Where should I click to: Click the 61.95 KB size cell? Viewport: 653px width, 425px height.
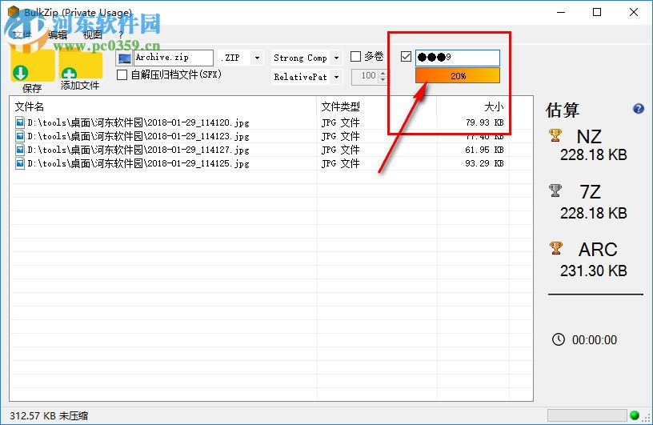pyautogui.click(x=484, y=150)
